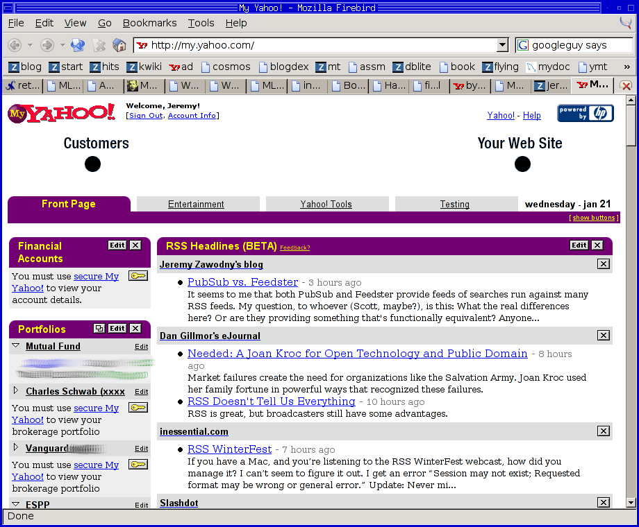Expand the Vanguard portfolio

[x=16, y=447]
